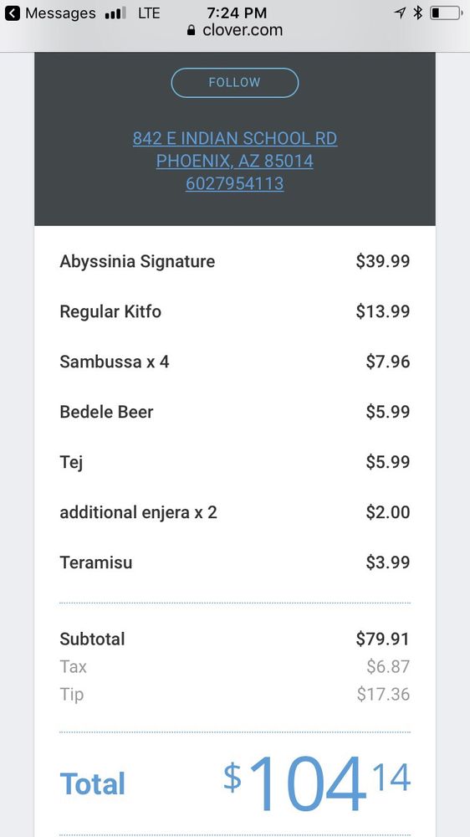470x837 pixels.
Task: Tap the 7:24 PM status bar clock
Action: coord(237,13)
